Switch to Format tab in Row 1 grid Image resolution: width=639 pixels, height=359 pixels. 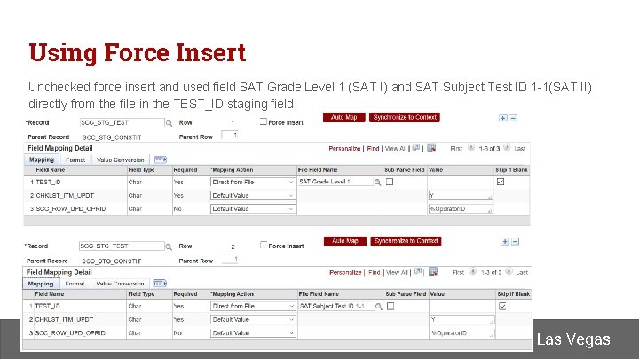(x=75, y=160)
